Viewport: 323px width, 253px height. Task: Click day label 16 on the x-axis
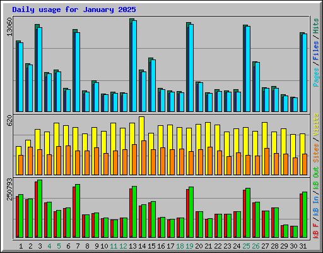(x=161, y=246)
